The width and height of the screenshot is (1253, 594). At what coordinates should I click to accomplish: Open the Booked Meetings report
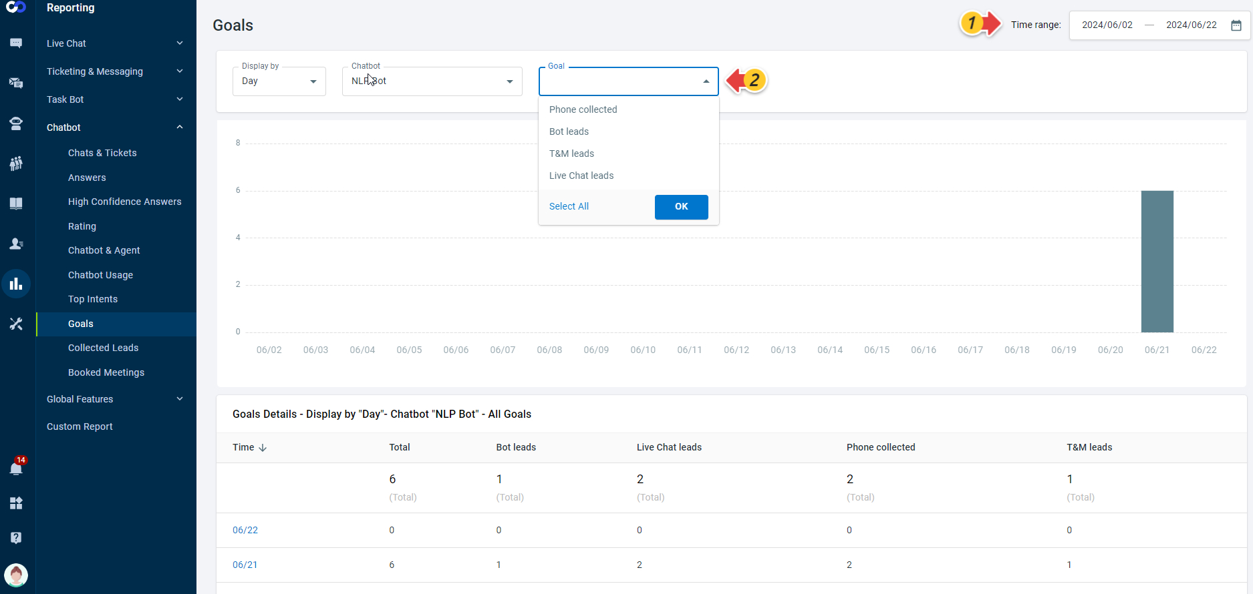(x=106, y=372)
